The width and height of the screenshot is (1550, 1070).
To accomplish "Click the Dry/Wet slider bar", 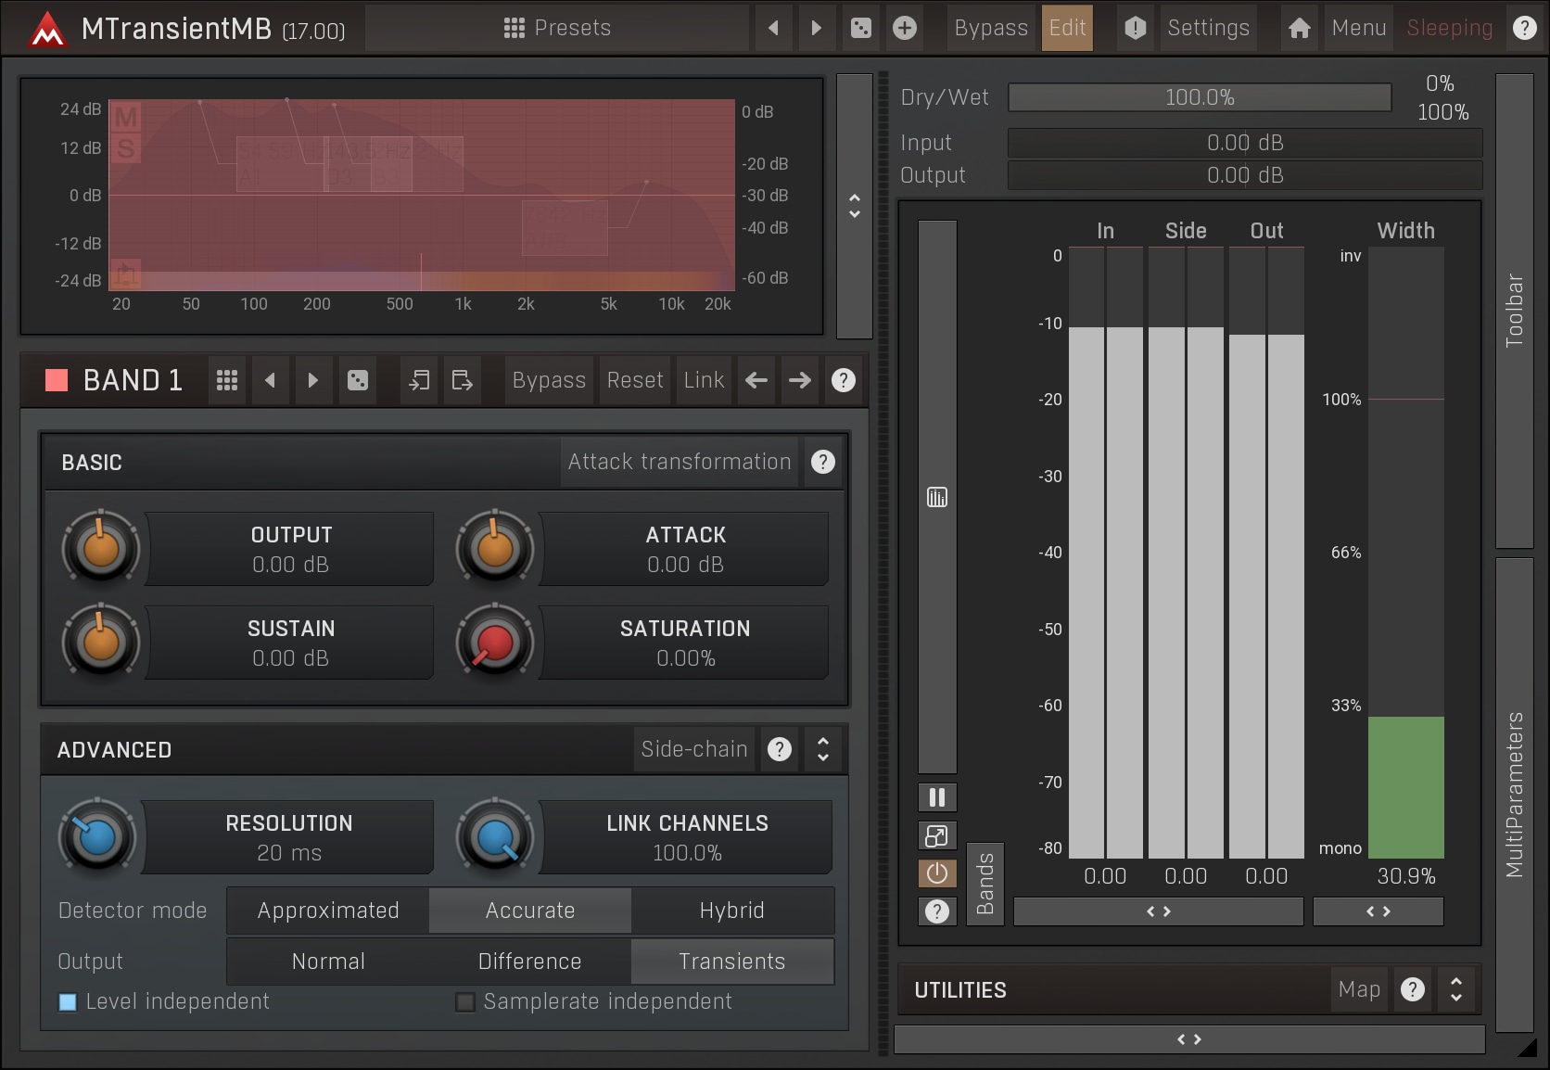I will 1200,97.
